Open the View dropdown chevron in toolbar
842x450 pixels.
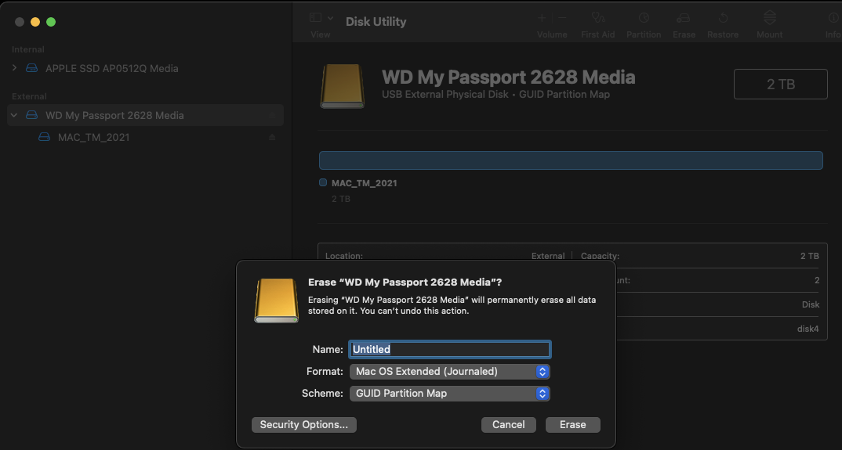click(x=330, y=18)
